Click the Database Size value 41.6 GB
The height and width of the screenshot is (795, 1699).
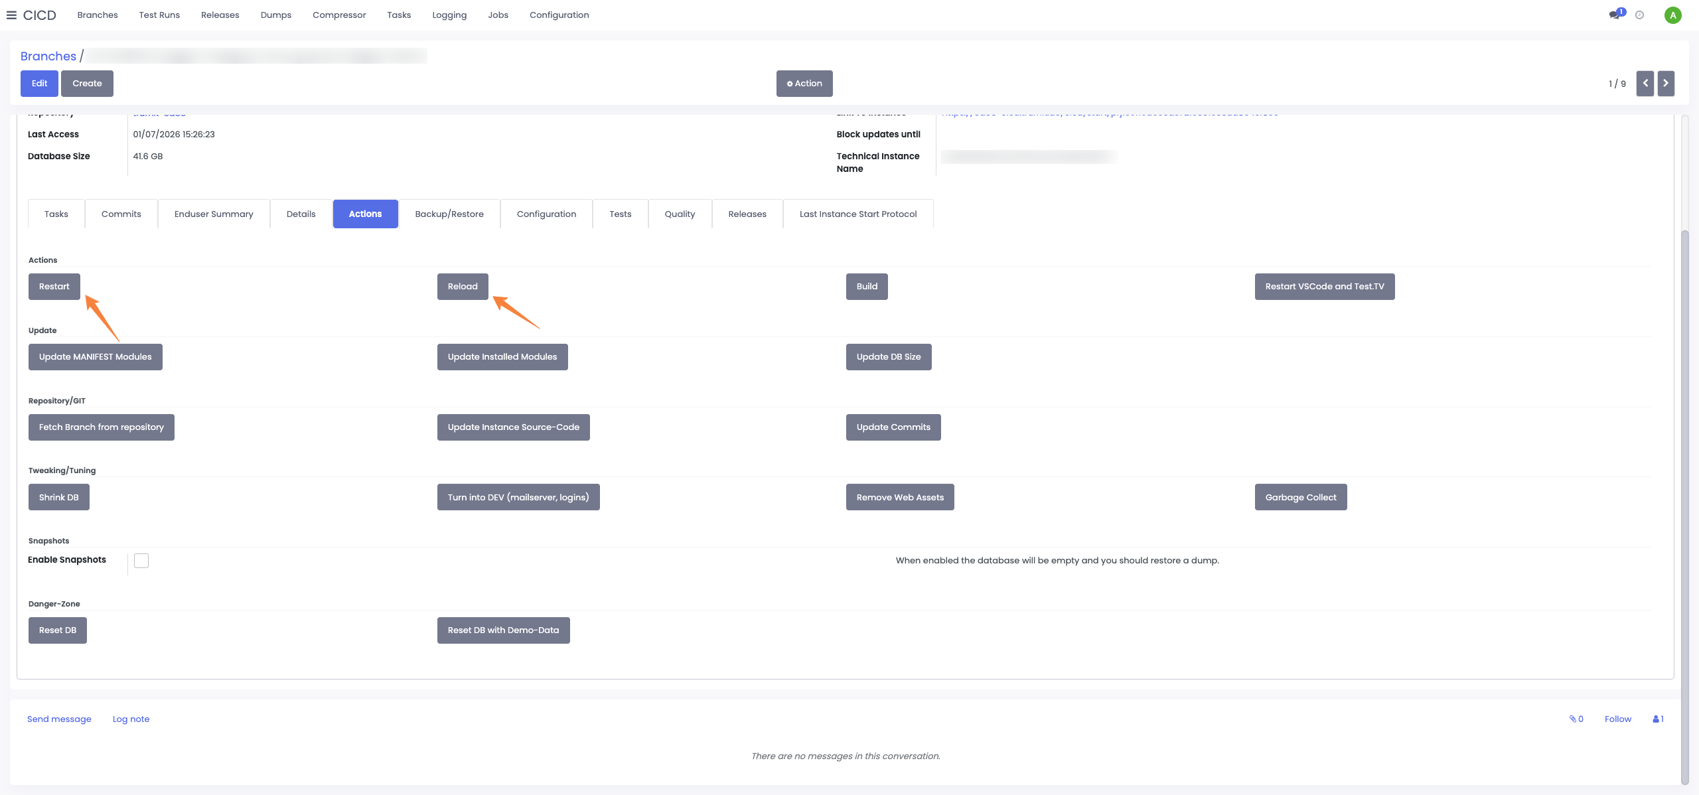tap(148, 156)
